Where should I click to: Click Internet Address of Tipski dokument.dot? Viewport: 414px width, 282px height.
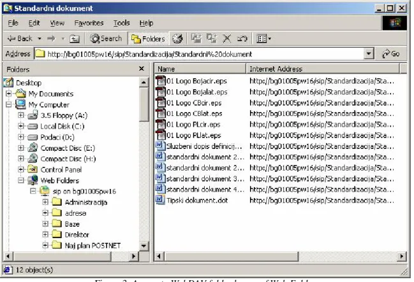pyautogui.click(x=322, y=201)
